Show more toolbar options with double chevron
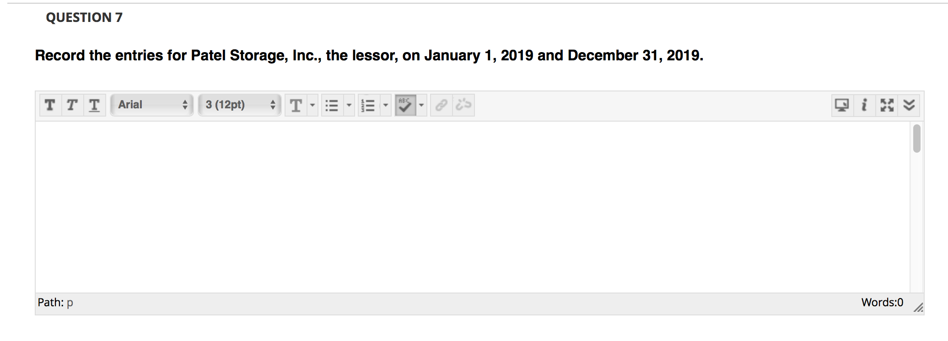Image resolution: width=948 pixels, height=341 pixels. pos(909,105)
